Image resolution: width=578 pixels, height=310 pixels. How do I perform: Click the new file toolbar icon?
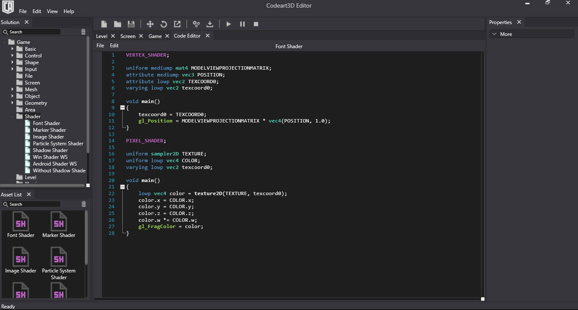[x=104, y=24]
